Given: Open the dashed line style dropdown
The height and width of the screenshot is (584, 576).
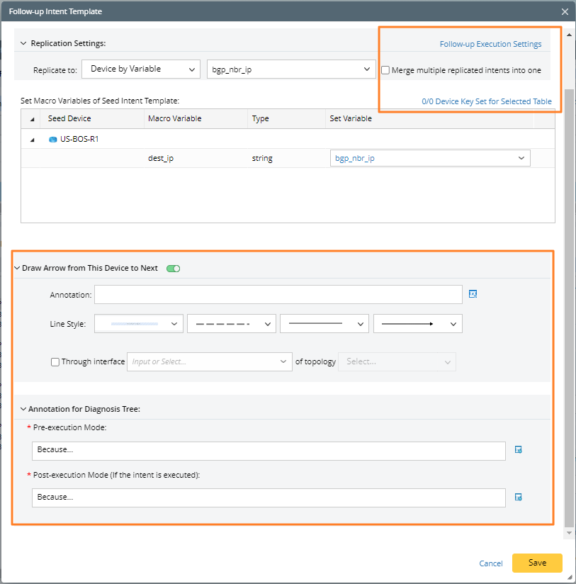Looking at the screenshot, I should click(x=231, y=323).
